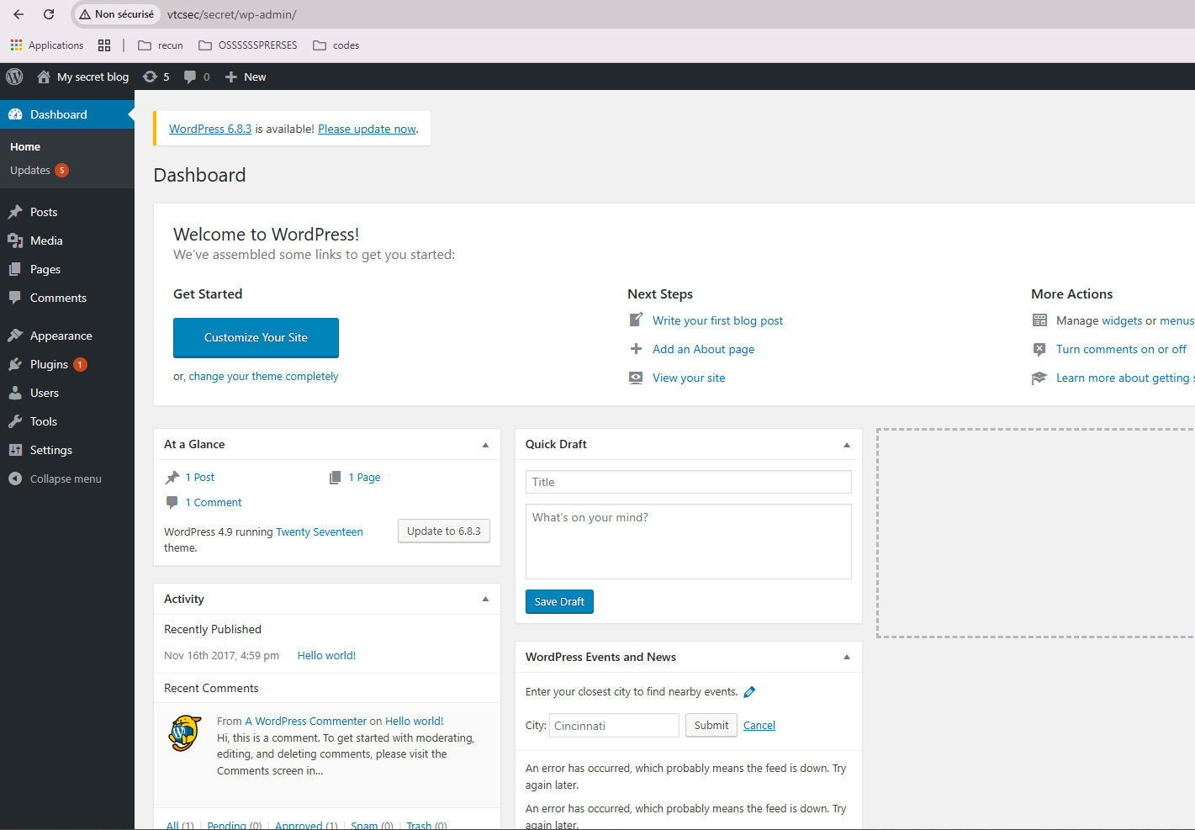
Task: Select the Posts pin icon in the sidebar
Action: pos(16,211)
